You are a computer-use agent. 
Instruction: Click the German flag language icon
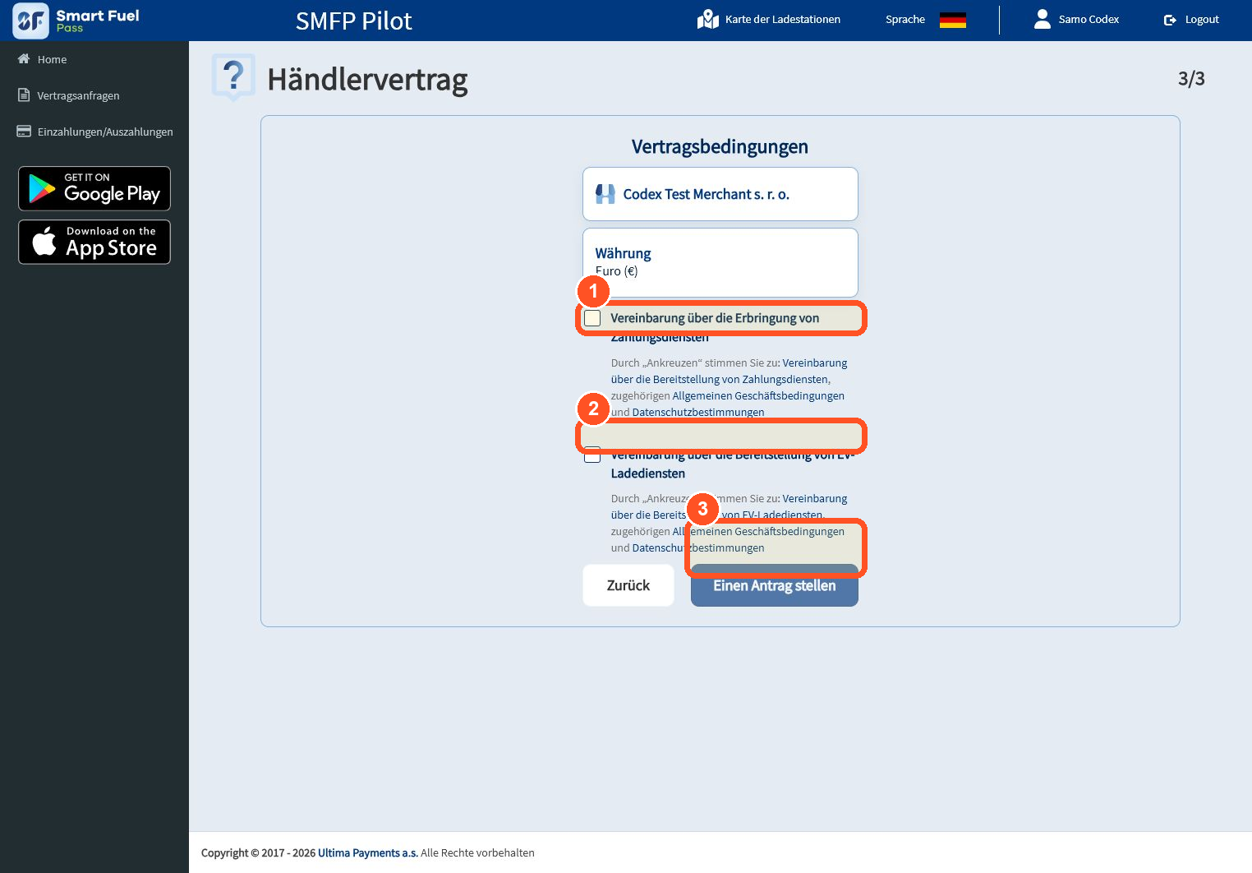pyautogui.click(x=953, y=20)
